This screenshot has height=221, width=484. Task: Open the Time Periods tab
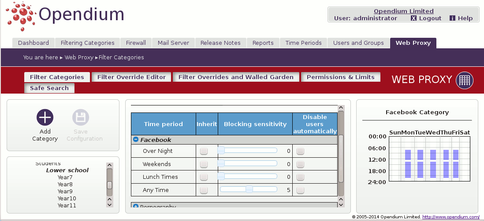click(303, 43)
